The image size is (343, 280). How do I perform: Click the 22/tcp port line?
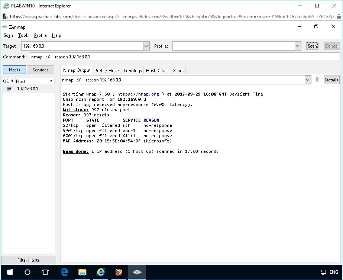coord(117,125)
